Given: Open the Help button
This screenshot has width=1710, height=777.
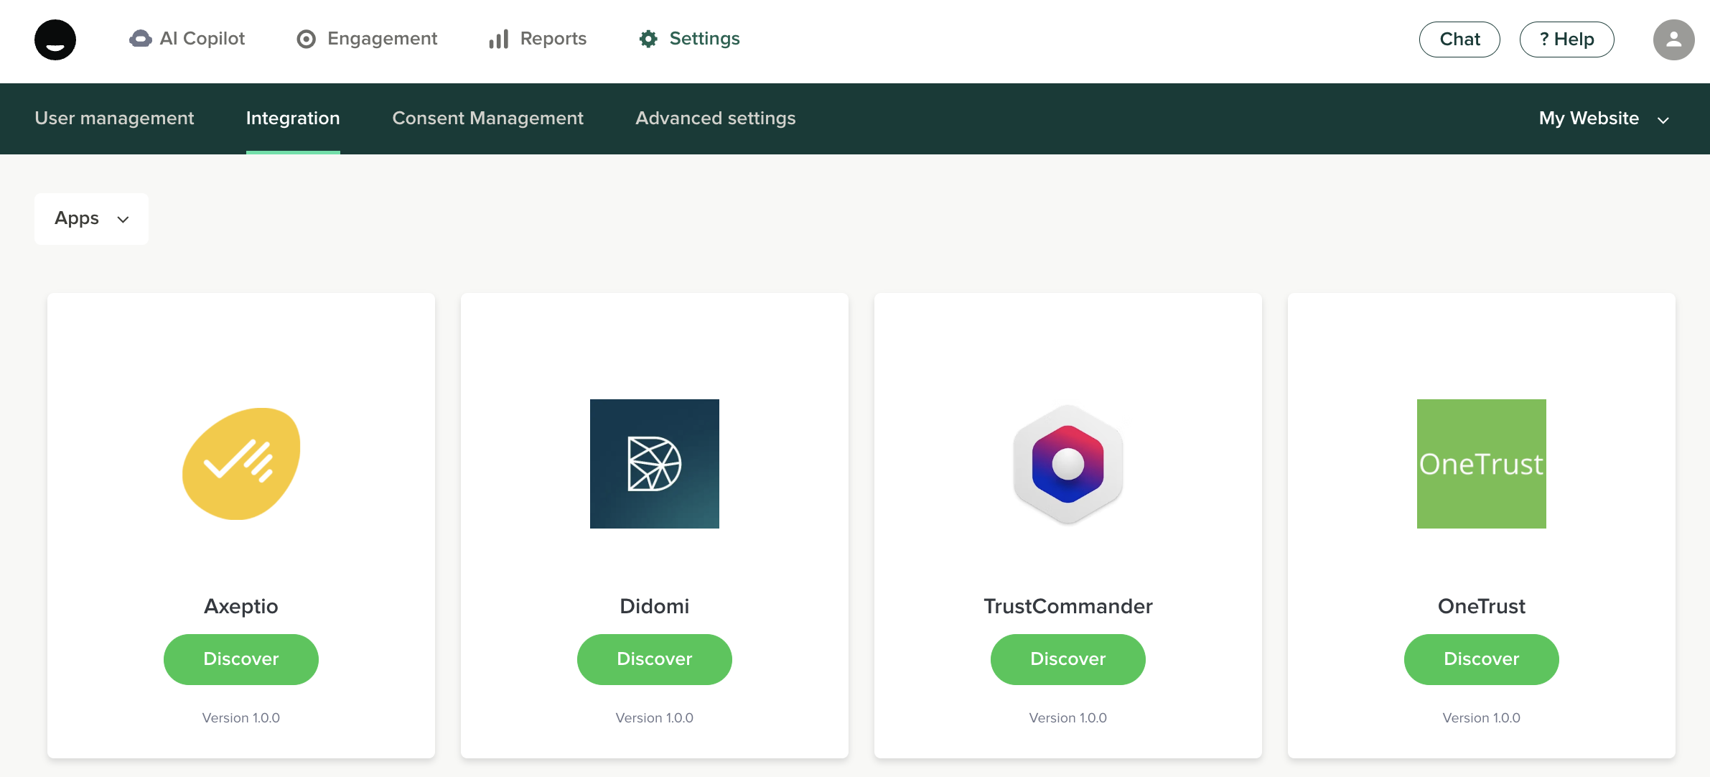Looking at the screenshot, I should tap(1566, 39).
